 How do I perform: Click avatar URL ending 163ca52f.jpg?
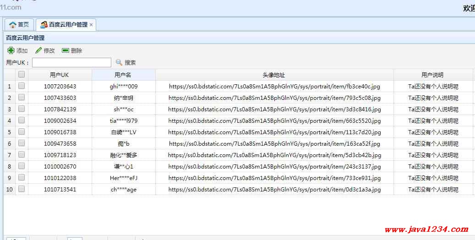point(274,144)
